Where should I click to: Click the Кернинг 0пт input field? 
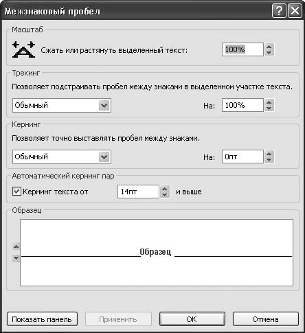(x=242, y=157)
